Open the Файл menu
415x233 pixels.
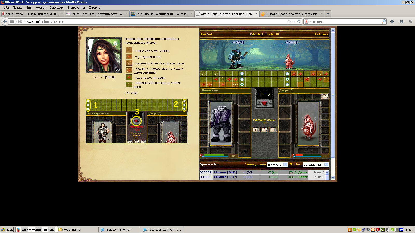(5, 8)
